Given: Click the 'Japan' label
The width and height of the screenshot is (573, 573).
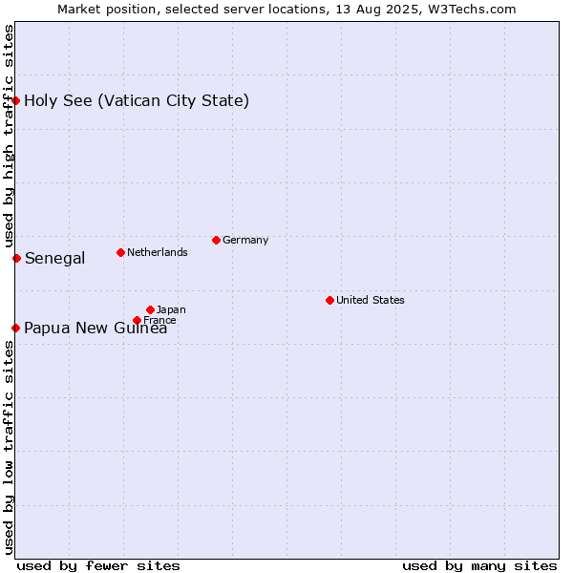Looking at the screenshot, I should (171, 309).
